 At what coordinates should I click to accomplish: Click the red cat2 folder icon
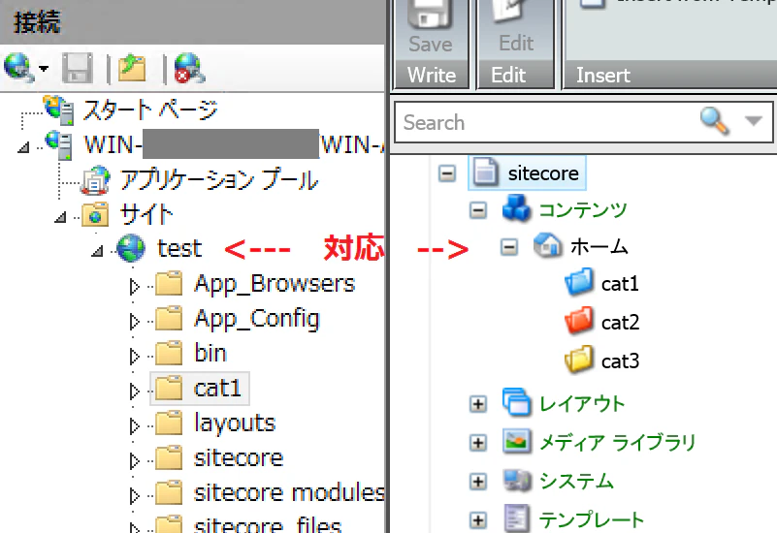click(579, 321)
